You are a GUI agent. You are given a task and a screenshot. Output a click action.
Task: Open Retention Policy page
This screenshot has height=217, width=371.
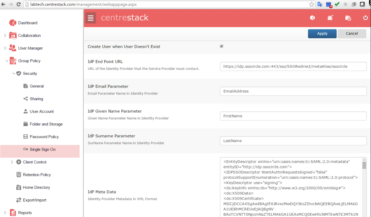37,175
